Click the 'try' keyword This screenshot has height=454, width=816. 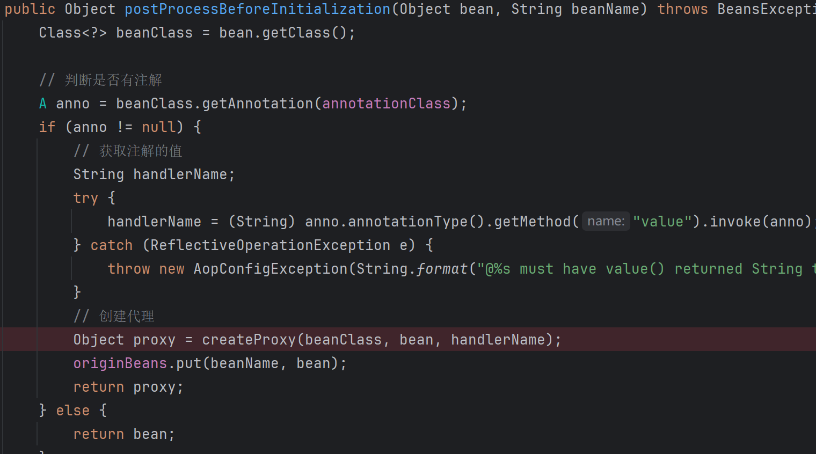point(86,198)
